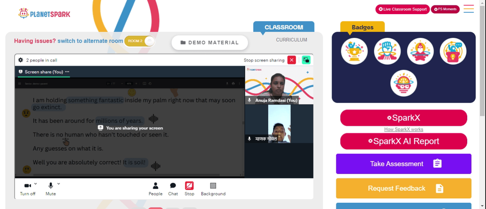The height and width of the screenshot is (209, 486).
Task: Click the PS Moments button
Action: pyautogui.click(x=445, y=9)
